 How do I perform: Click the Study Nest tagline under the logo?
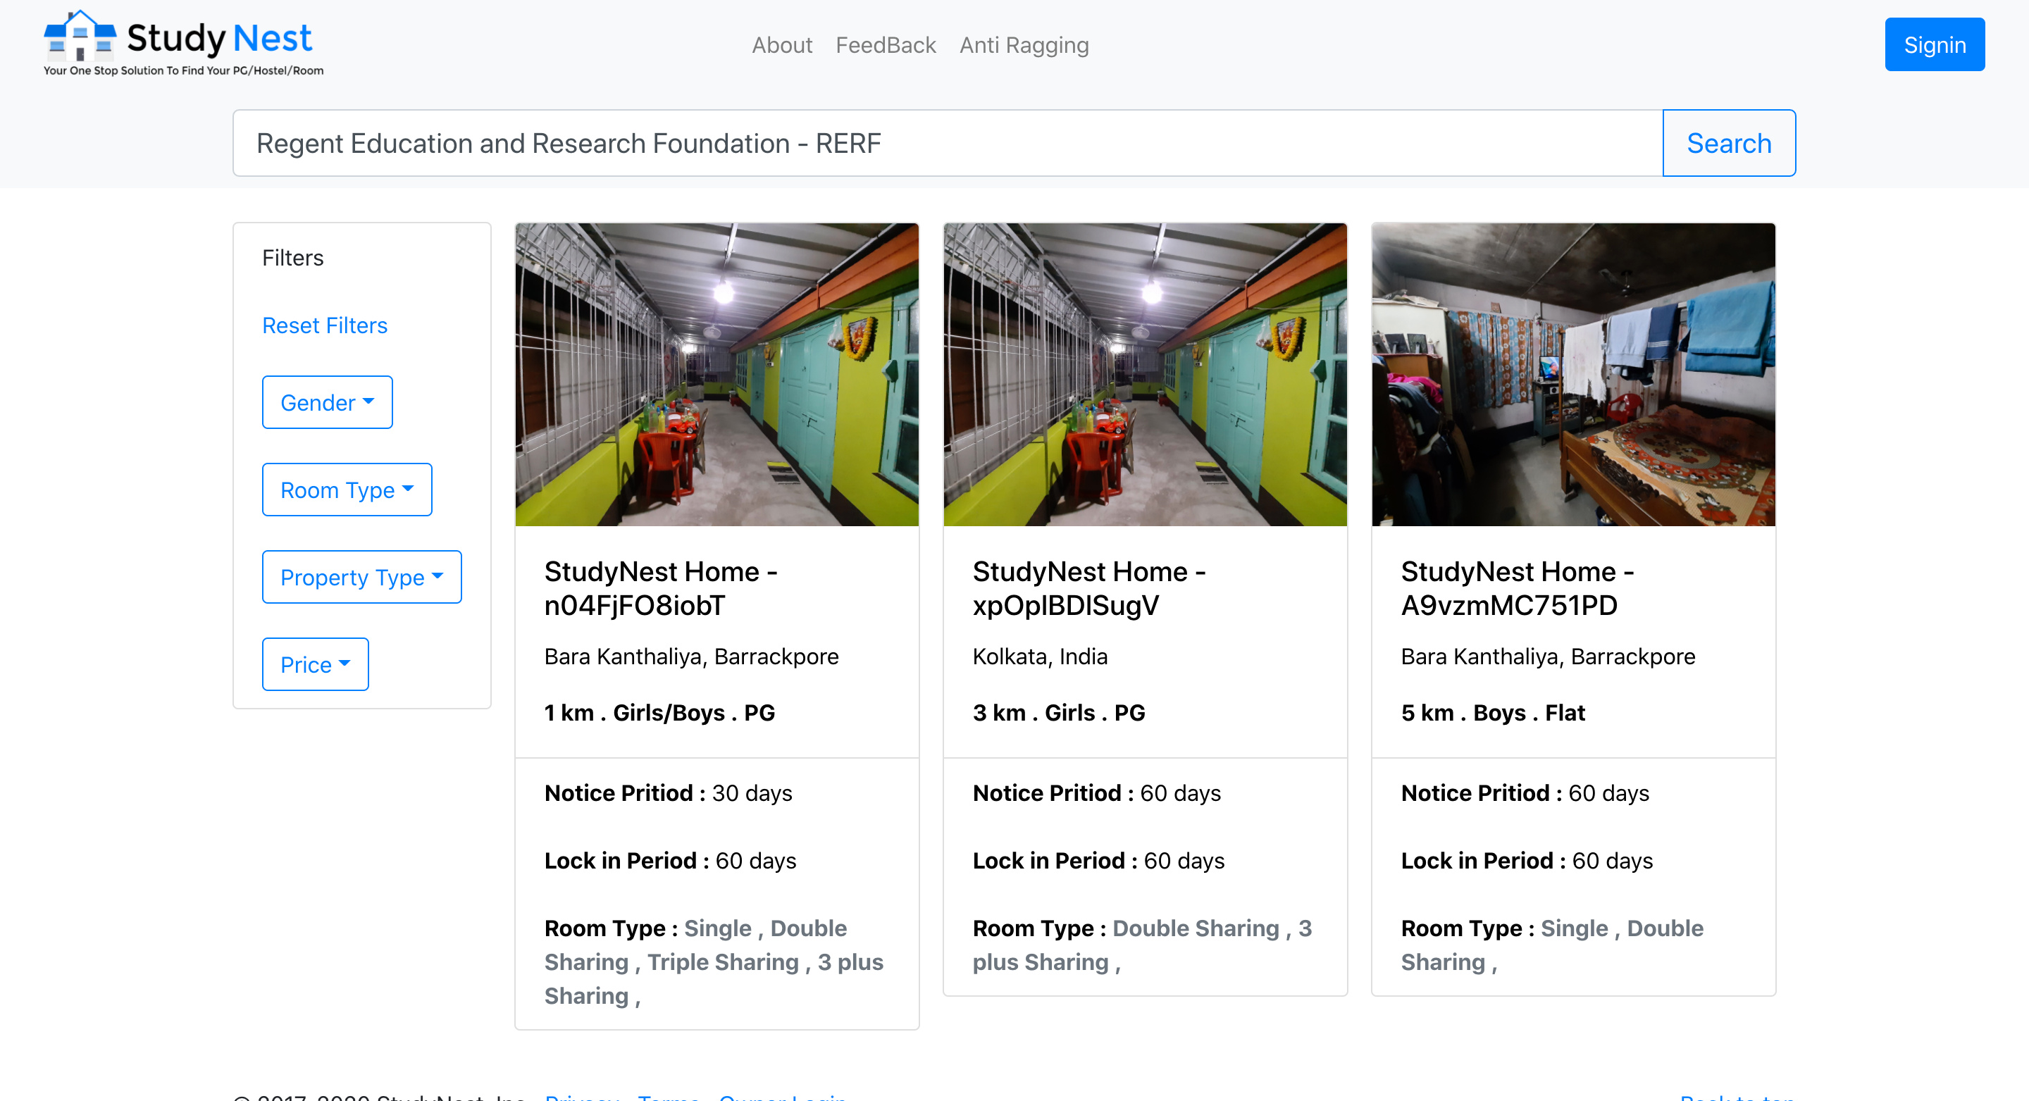coord(183,71)
